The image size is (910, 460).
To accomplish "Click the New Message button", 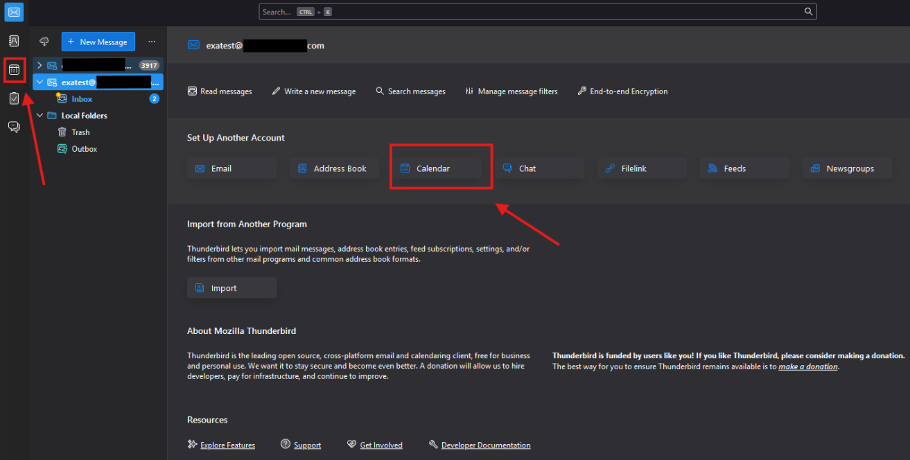I will (x=98, y=42).
